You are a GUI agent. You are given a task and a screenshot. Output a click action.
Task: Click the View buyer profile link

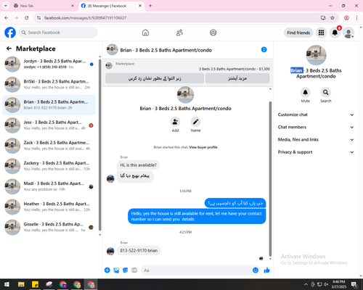(203, 147)
